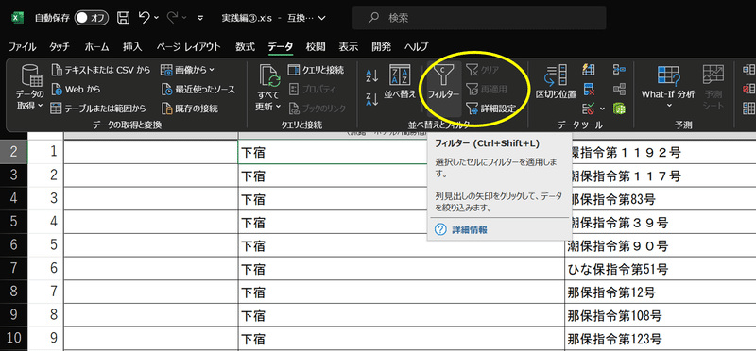Open the Customize Quick Access Toolbar dropdown
The height and width of the screenshot is (351, 756).
[x=200, y=18]
